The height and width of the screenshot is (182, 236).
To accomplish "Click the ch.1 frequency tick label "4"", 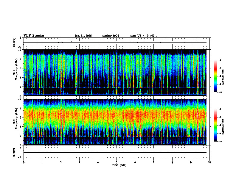I will tap(21, 78).
